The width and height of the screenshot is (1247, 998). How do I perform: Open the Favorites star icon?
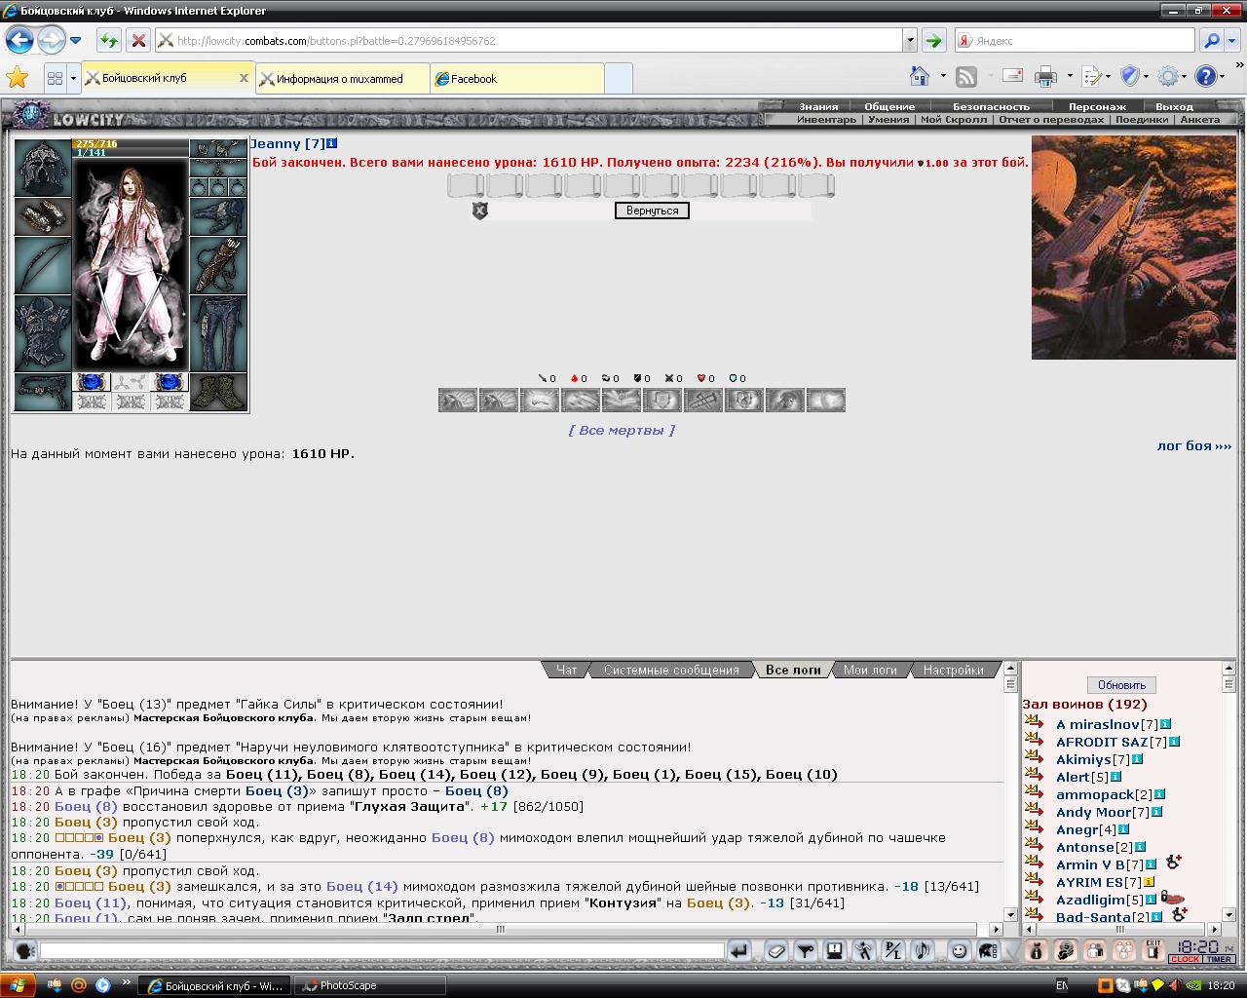click(18, 78)
